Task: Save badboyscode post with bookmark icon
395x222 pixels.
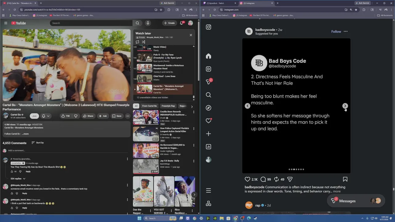Action: 345,179
